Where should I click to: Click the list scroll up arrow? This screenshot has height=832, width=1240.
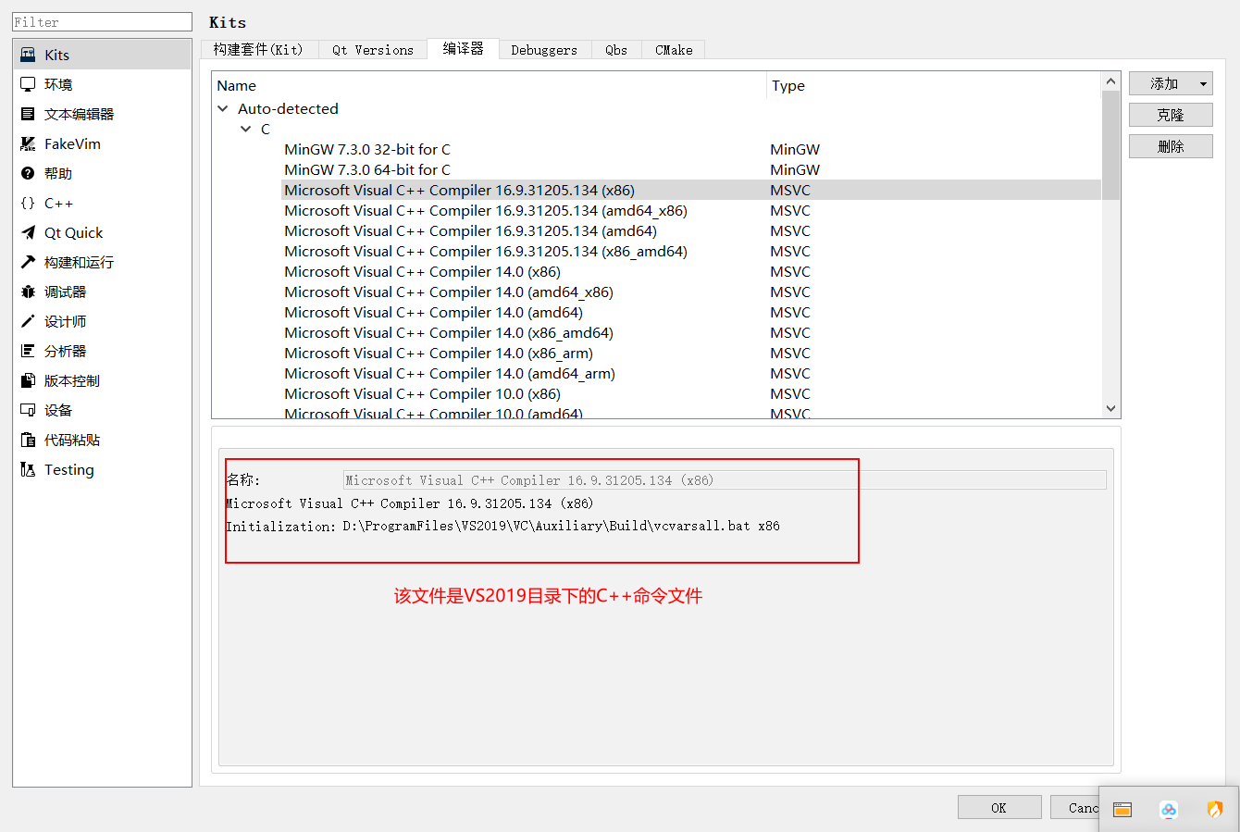(x=1111, y=81)
